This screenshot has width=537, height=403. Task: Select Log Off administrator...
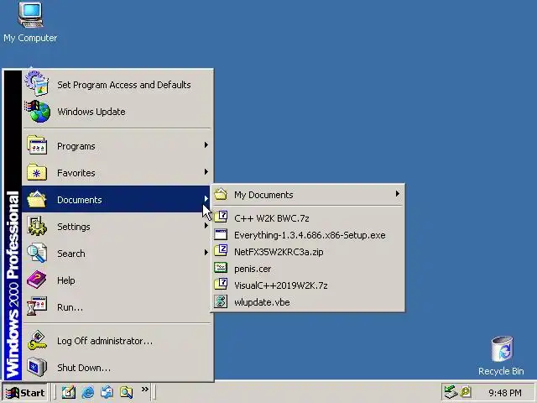[x=117, y=340]
